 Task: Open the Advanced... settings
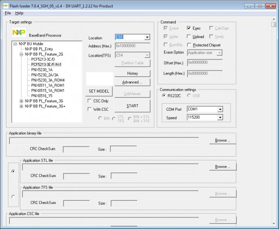133,83
